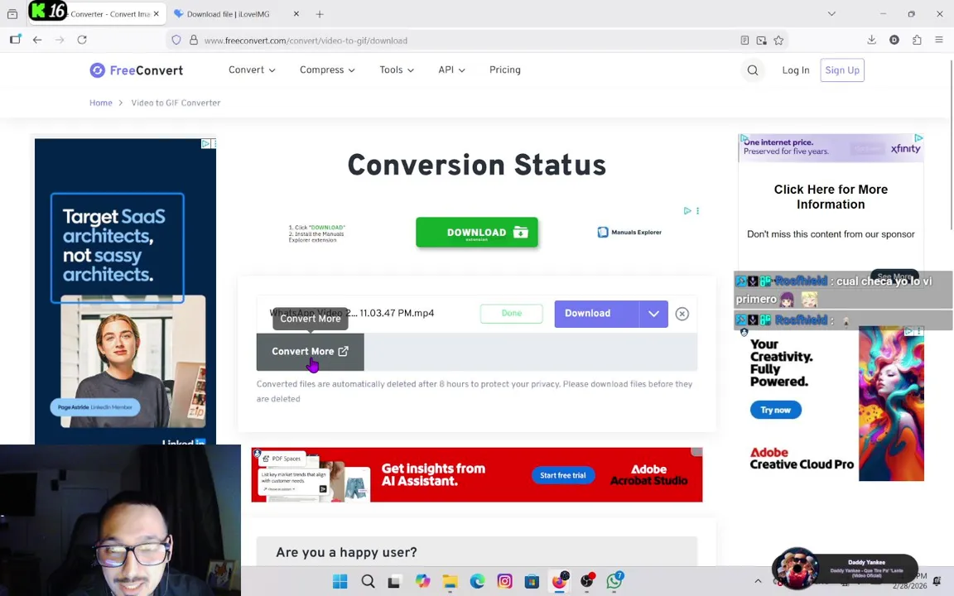Launch File Explorer from taskbar
Viewport: 954px width, 596px height.
[x=450, y=581]
